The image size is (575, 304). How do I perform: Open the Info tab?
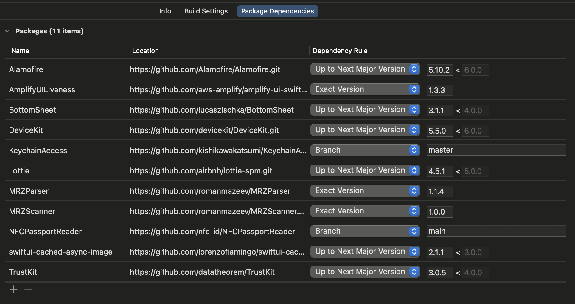(165, 11)
